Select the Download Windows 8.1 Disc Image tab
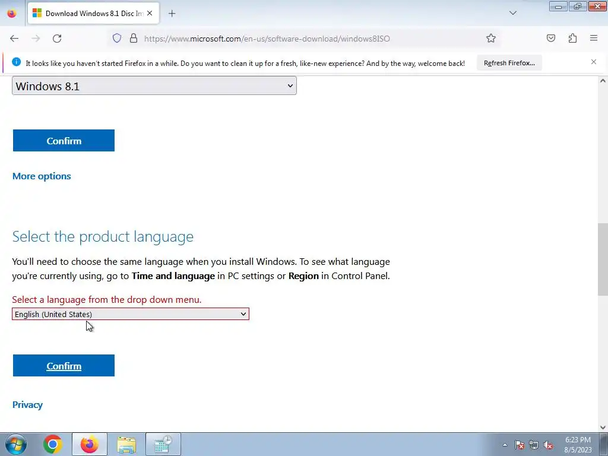Screen dimensions: 608x456 click(x=93, y=13)
